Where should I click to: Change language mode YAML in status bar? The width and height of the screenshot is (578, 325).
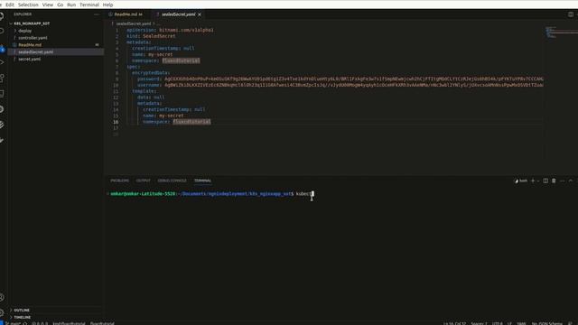tap(521, 323)
